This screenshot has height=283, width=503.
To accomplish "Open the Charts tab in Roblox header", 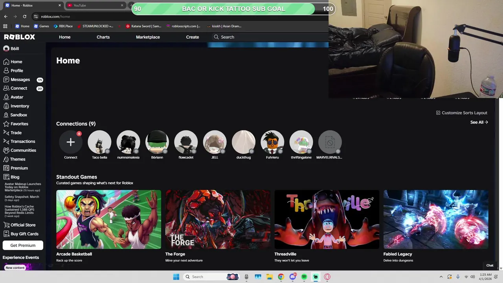I will [103, 37].
